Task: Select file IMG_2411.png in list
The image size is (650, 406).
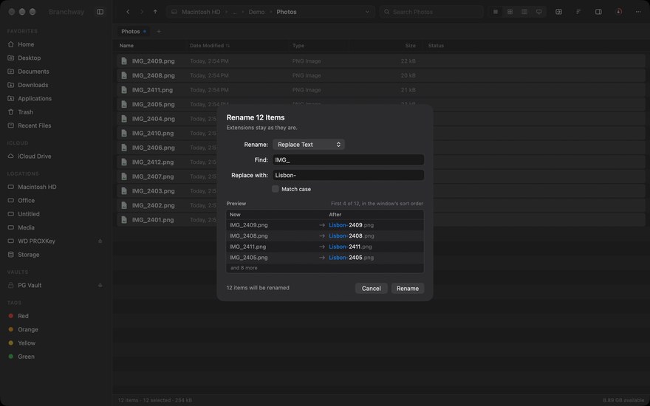Action: (x=380, y=90)
